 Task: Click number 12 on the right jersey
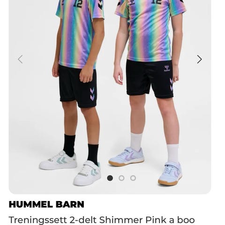(157, 2)
